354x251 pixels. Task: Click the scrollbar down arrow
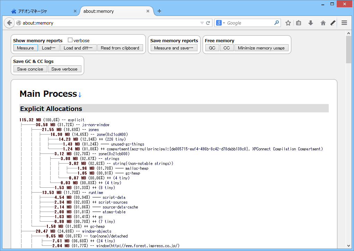[348, 246]
